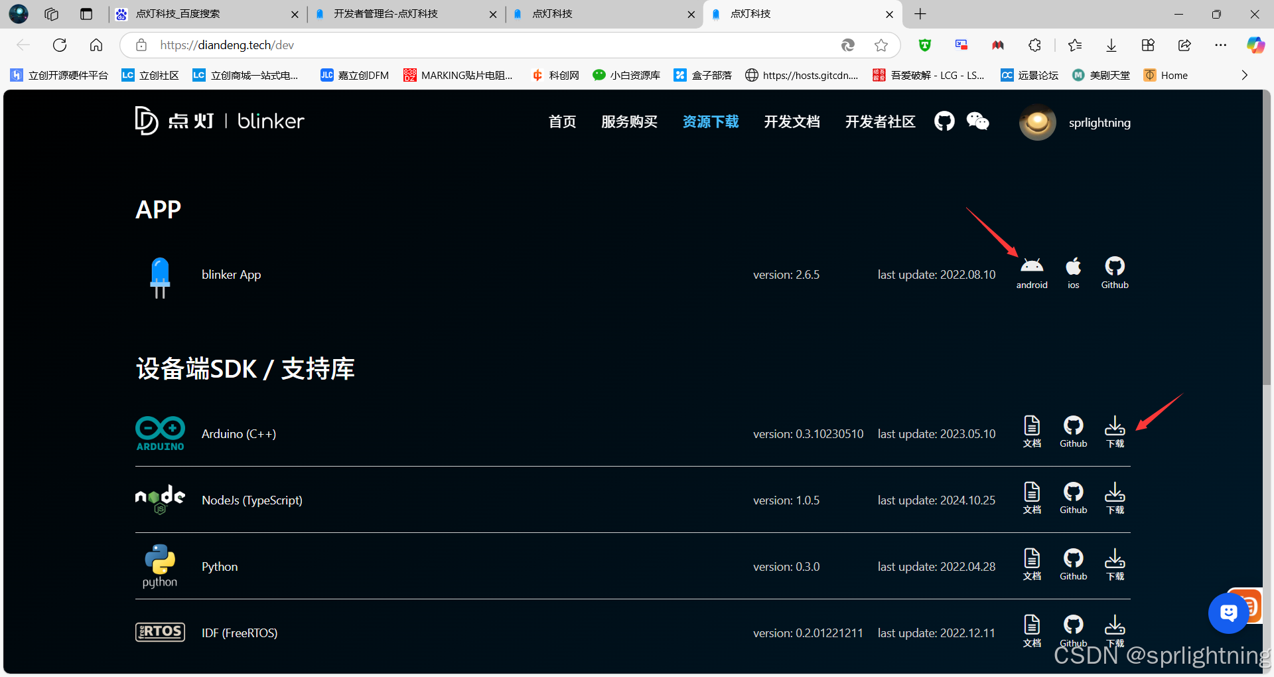The width and height of the screenshot is (1274, 677).
Task: Click the blinker App name text
Action: (231, 274)
